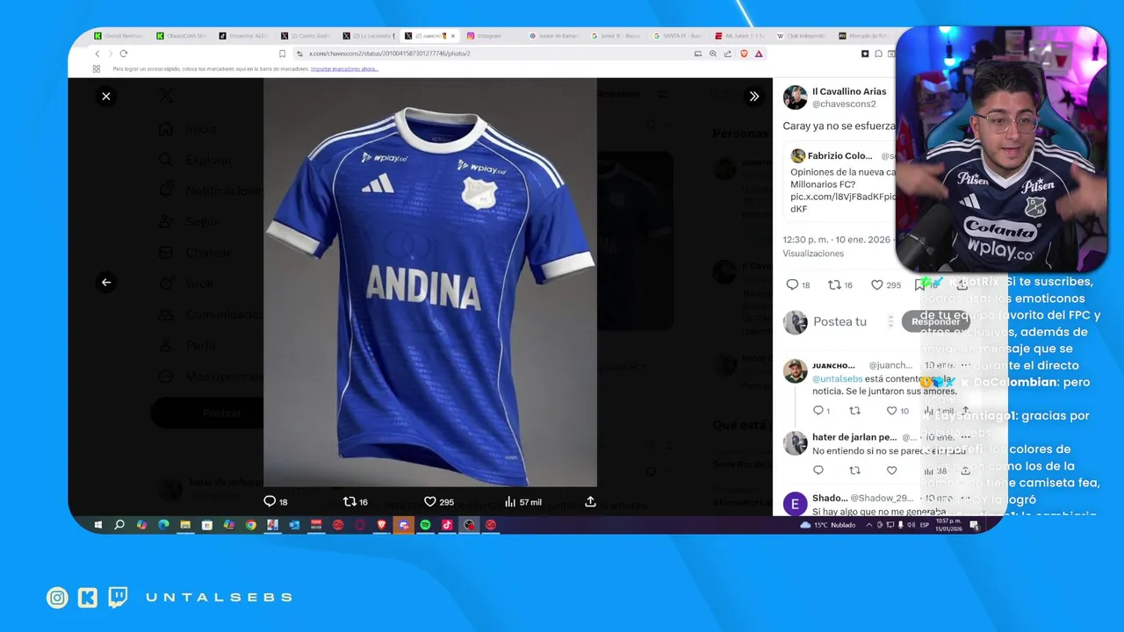Go back in the browser

(97, 54)
